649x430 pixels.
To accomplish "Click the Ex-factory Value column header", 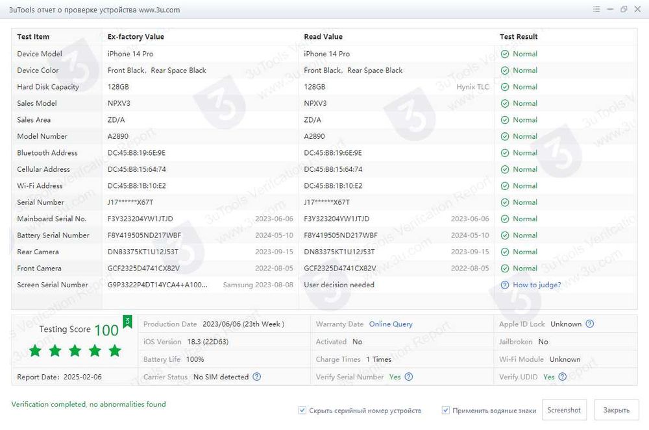I will click(x=136, y=36).
